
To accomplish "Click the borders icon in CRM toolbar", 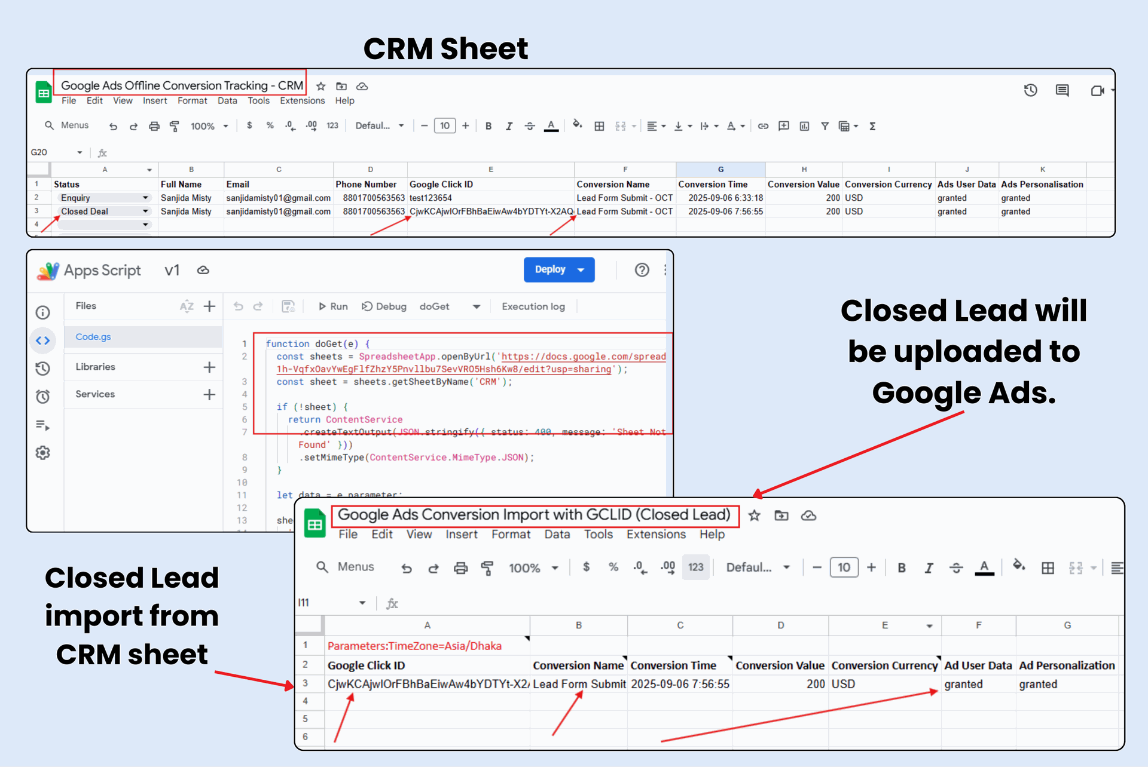I will 599,126.
